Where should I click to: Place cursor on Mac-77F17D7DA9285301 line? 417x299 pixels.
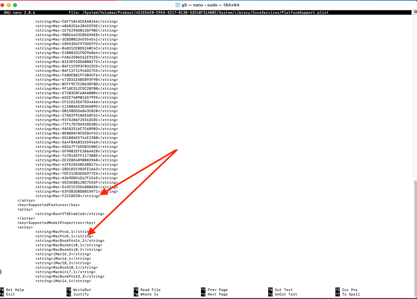[76, 124]
